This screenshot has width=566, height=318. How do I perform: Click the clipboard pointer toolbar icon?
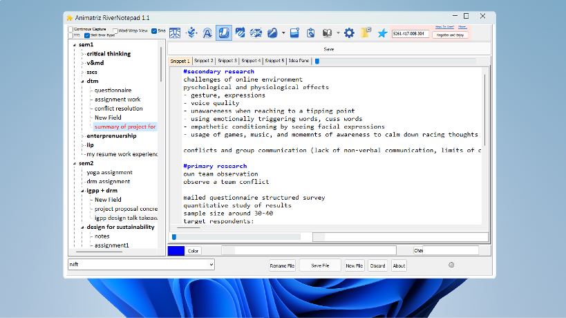(x=311, y=33)
